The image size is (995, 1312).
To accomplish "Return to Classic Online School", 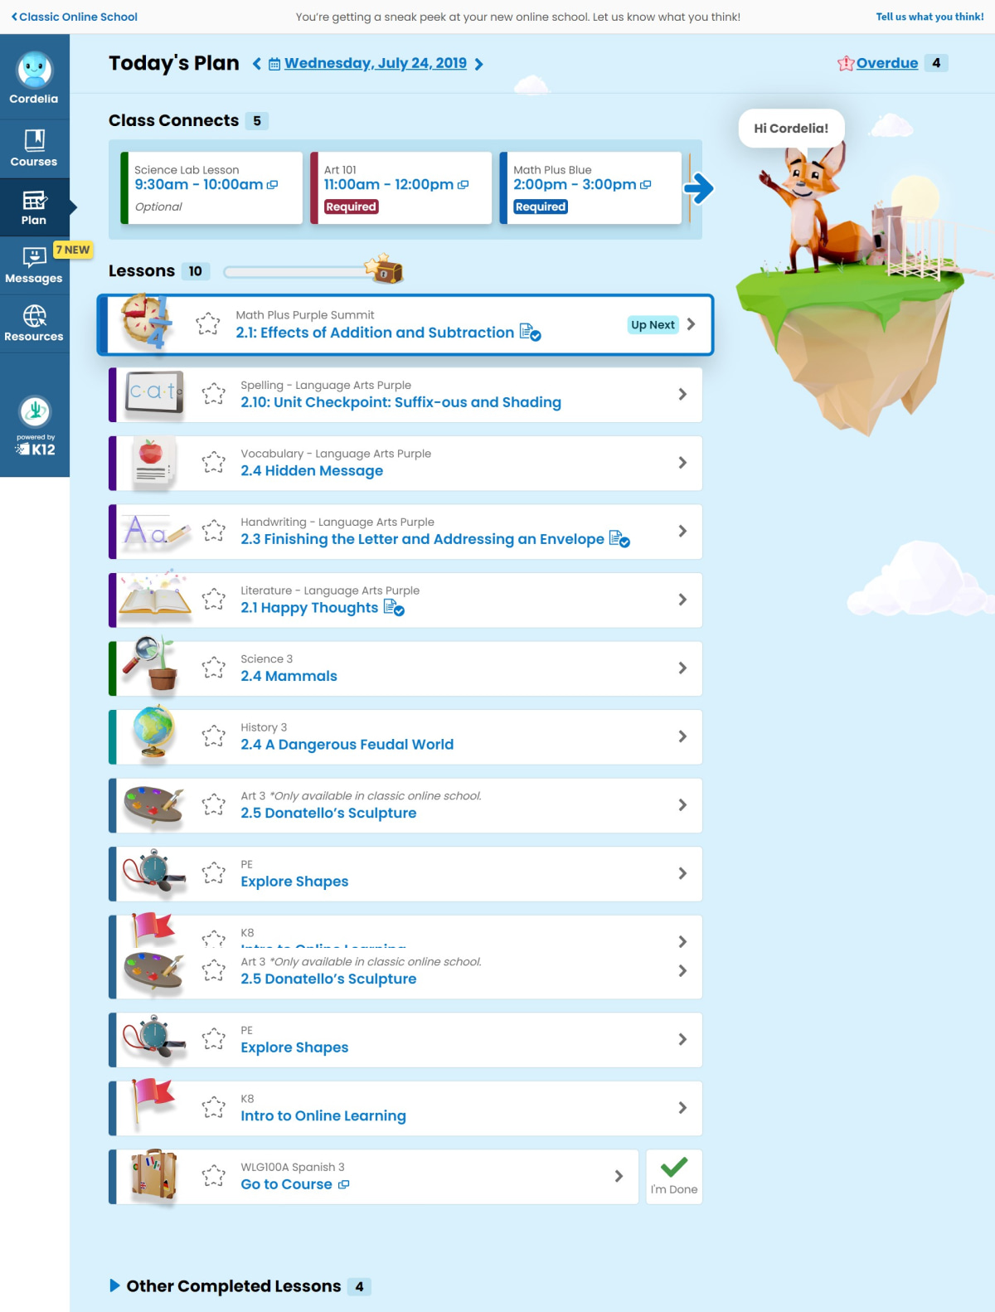I will (x=74, y=17).
